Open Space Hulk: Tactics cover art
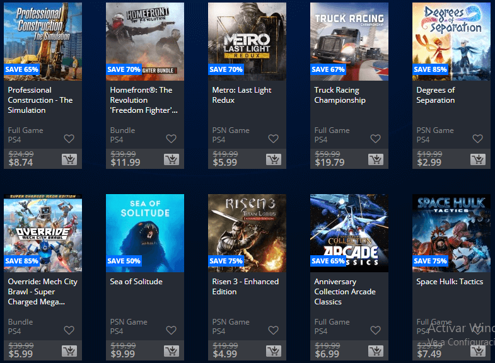This screenshot has width=495, height=363. (451, 233)
